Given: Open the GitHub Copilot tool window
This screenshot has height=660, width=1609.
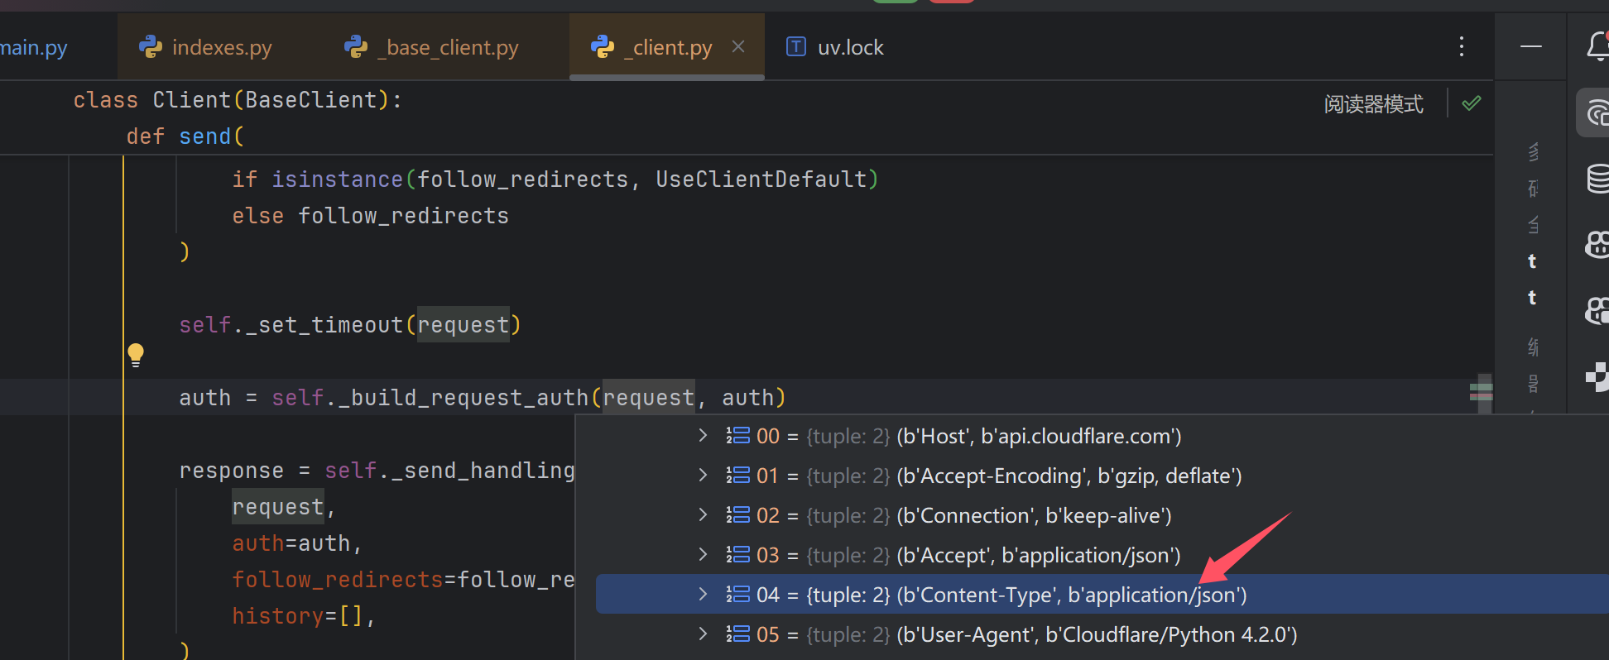Looking at the screenshot, I should point(1597,245).
